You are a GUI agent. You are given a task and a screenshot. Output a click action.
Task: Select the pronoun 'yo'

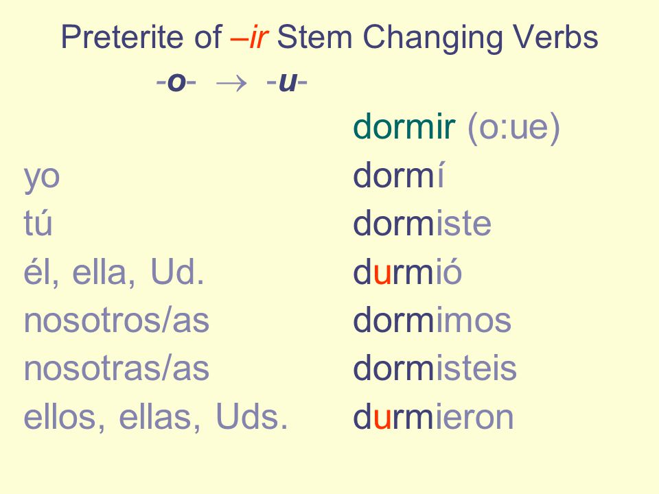click(42, 178)
